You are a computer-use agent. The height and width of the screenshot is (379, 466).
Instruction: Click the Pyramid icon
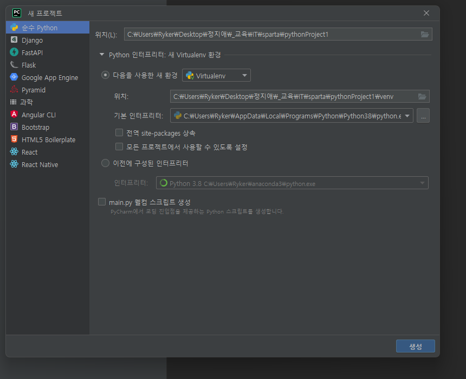pos(14,90)
